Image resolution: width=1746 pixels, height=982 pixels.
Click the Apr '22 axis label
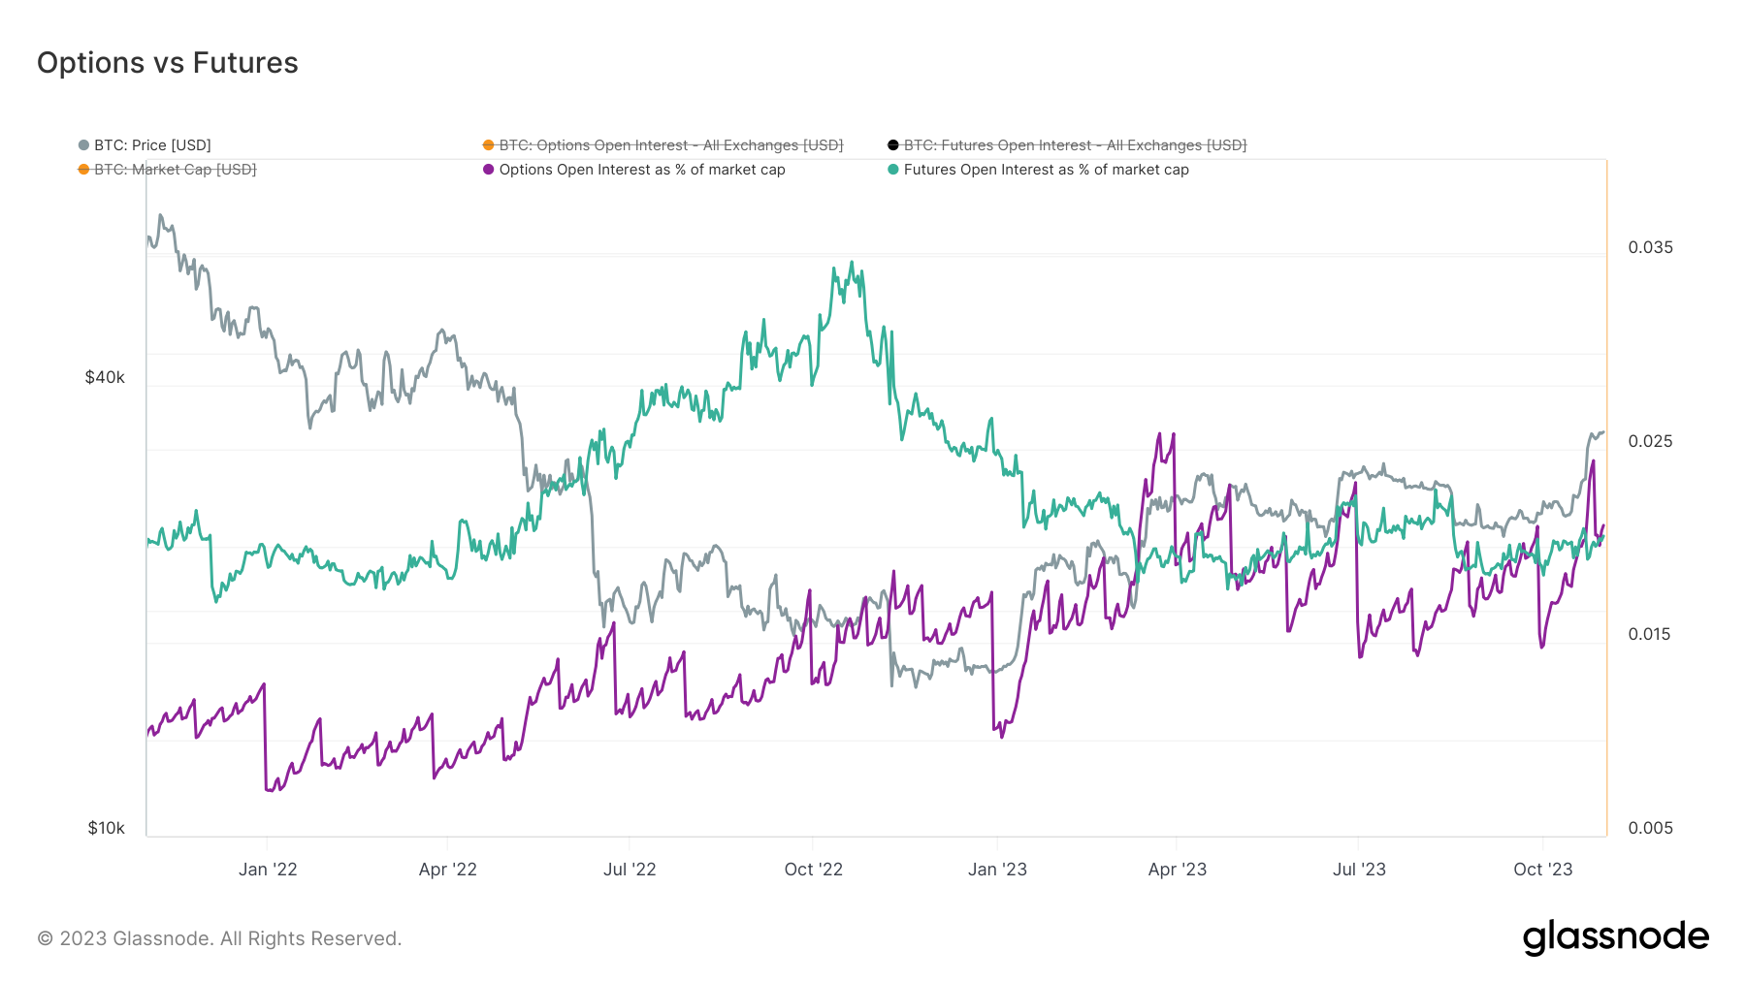coord(447,870)
